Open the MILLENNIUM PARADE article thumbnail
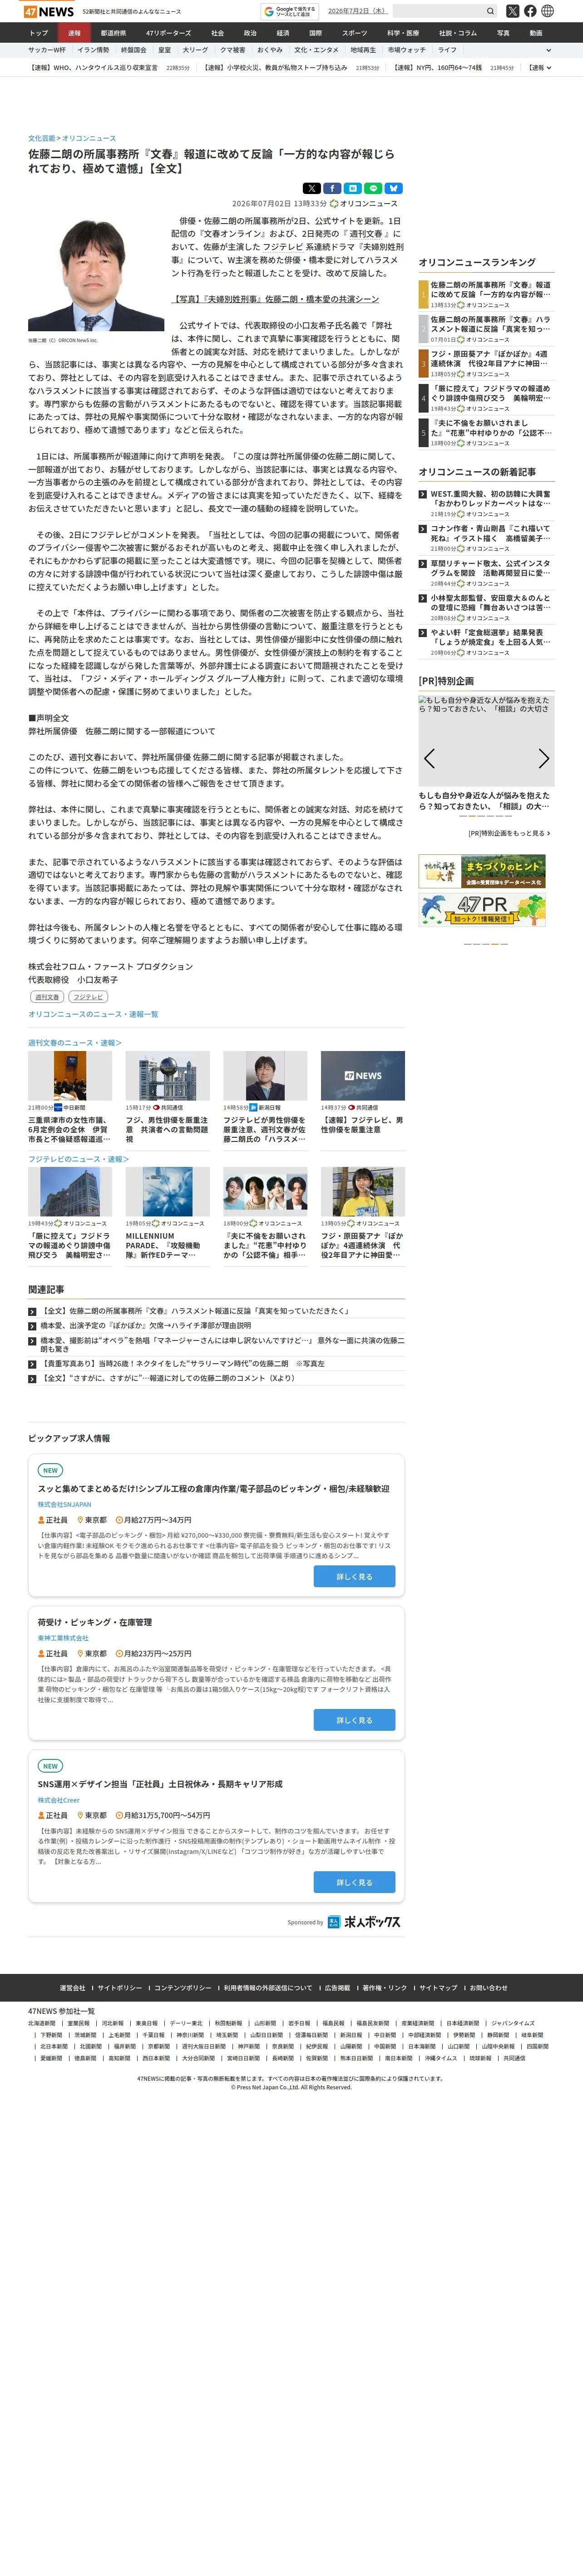Screen dimensions: 583x2576 point(167,1191)
